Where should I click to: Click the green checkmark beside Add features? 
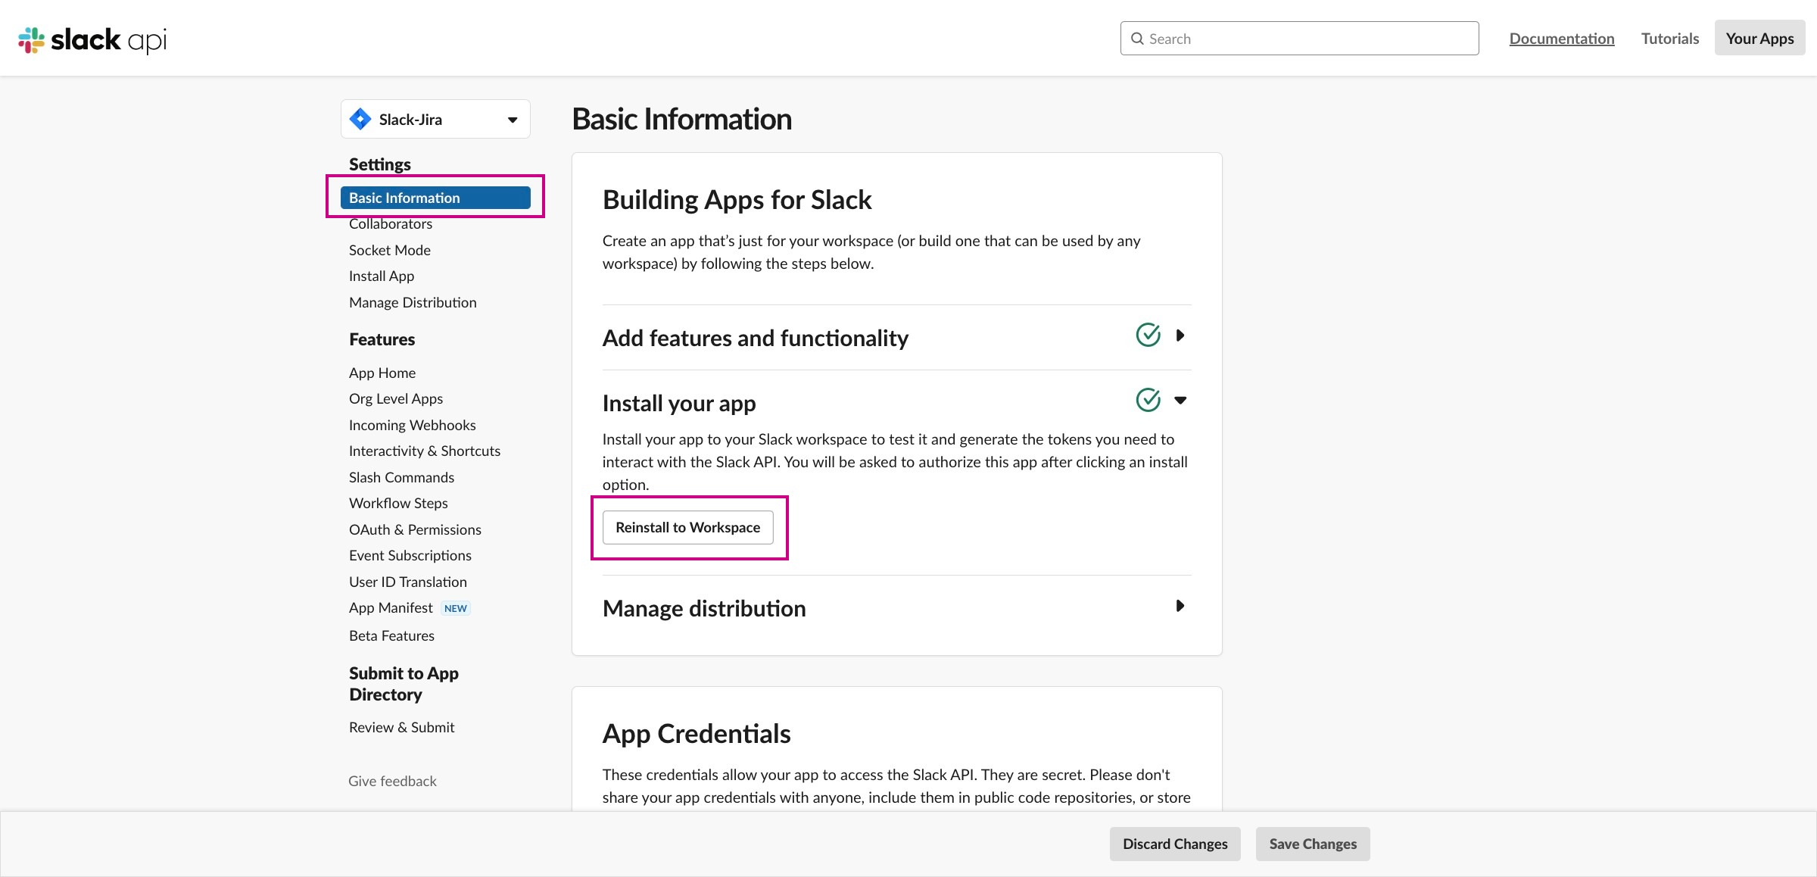(x=1148, y=335)
